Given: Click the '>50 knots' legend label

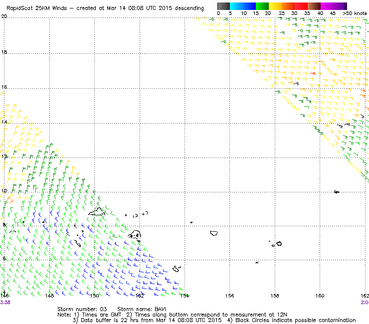Looking at the screenshot, I should (355, 13).
